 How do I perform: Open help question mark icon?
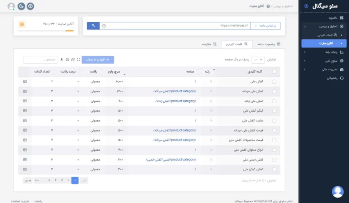point(30,6)
